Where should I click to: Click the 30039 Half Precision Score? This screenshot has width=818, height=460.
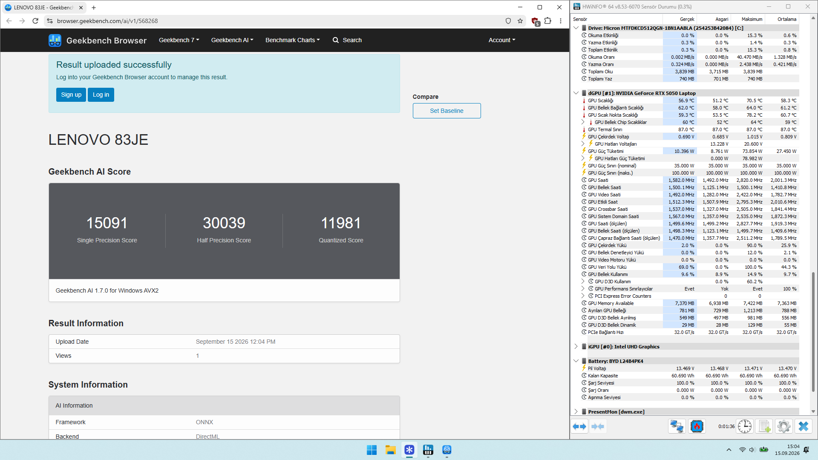pos(224,223)
